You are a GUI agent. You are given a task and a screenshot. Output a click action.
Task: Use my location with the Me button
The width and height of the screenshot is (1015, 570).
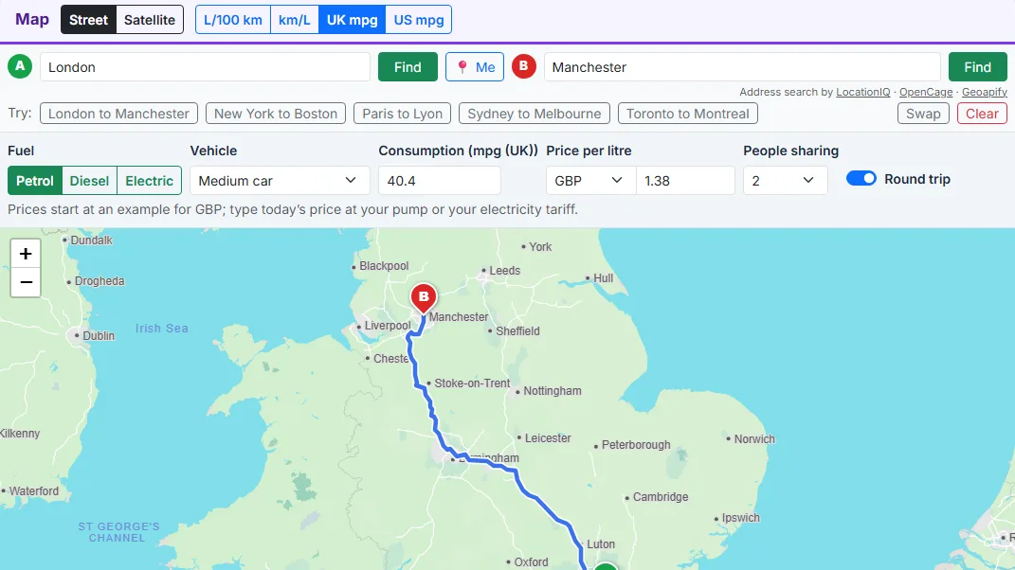(475, 67)
